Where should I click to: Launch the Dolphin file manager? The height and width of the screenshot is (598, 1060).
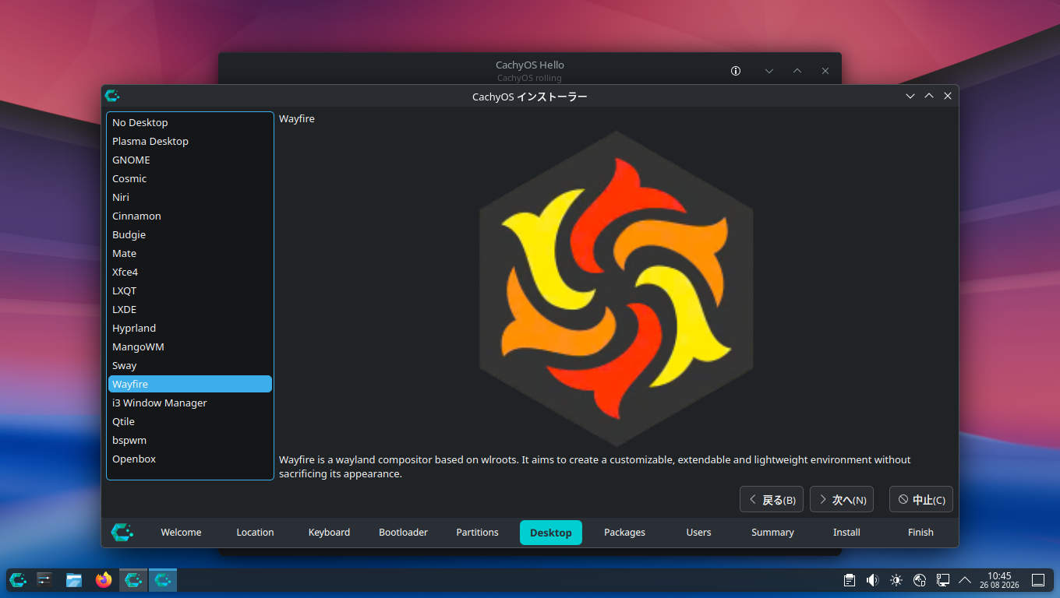(74, 579)
